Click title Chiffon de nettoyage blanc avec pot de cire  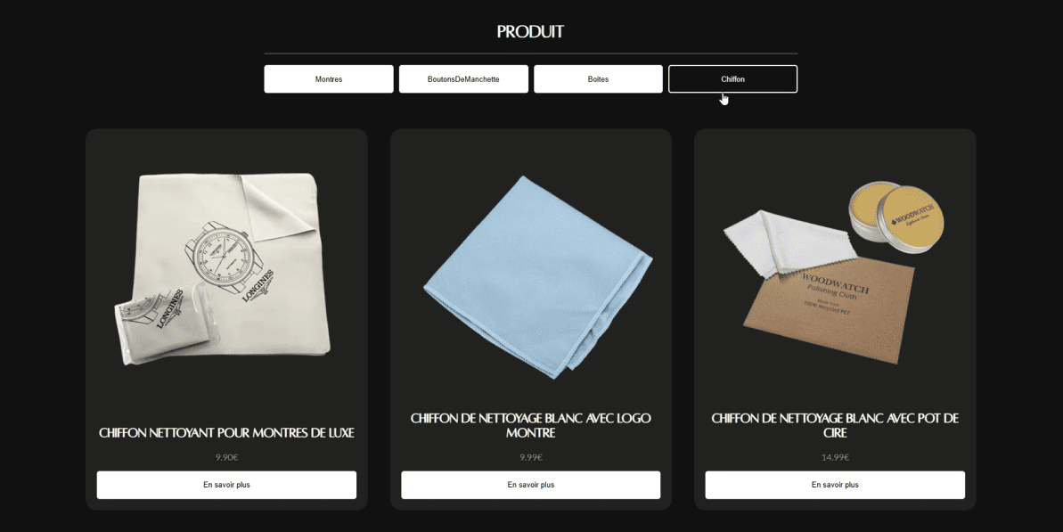coord(835,426)
